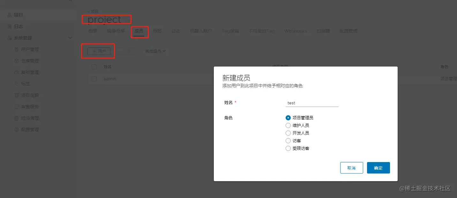
Task: Select the 项目管理员 role radio button
Action: click(288, 118)
